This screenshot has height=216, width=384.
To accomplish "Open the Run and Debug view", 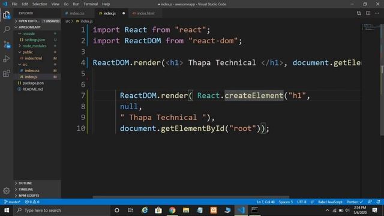I will [x=7, y=59].
